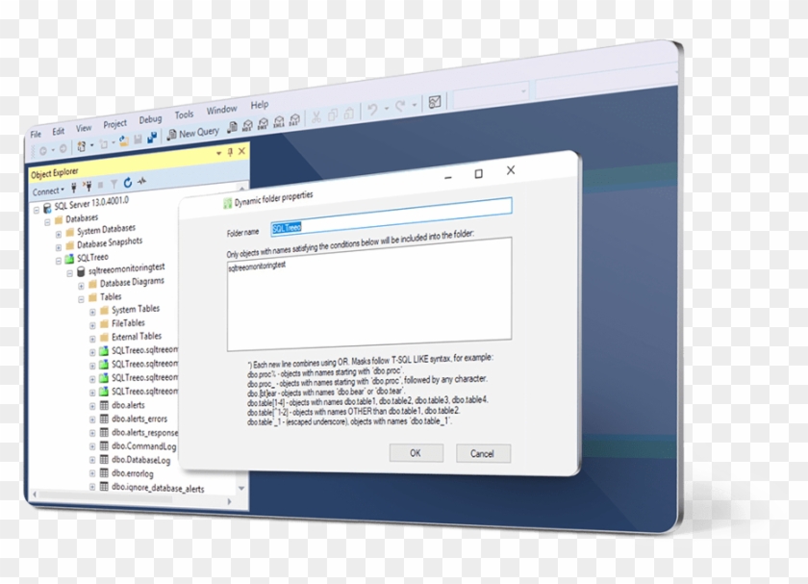Select the Cut icon on the standard toolbar
808x584 pixels.
[316, 115]
